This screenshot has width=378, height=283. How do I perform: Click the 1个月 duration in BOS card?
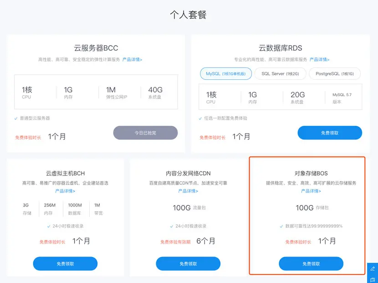pos(327,241)
